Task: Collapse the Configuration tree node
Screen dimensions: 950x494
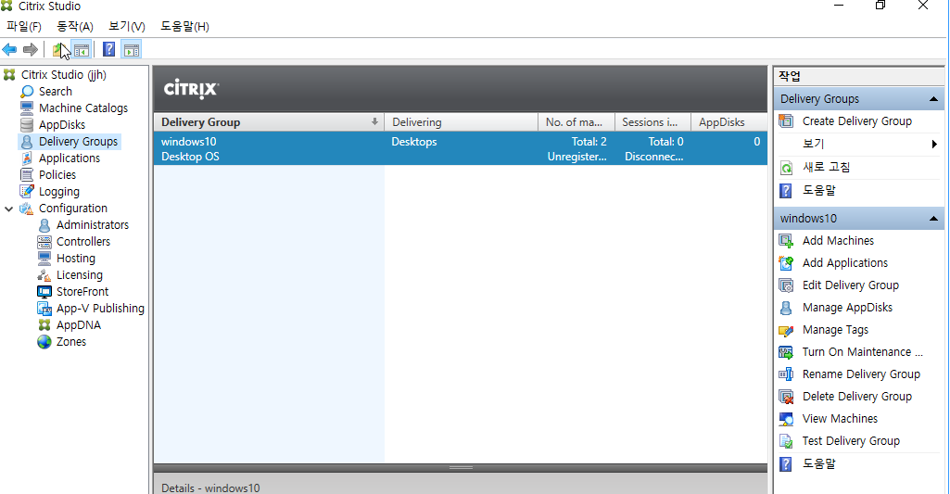Action: pos(8,209)
